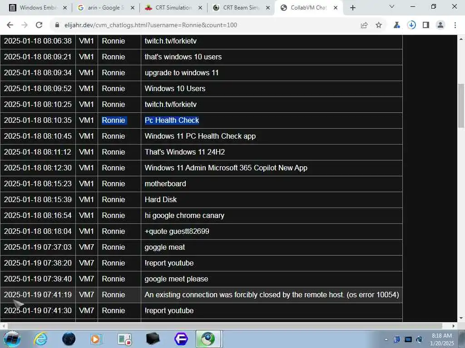This screenshot has width=465, height=348.
Task: Click the horizontal scrollbar right arrow
Action: (x=454, y=326)
